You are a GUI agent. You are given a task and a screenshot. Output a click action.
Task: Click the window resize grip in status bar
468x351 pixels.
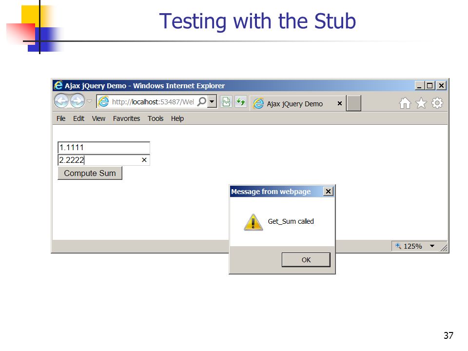click(444, 247)
